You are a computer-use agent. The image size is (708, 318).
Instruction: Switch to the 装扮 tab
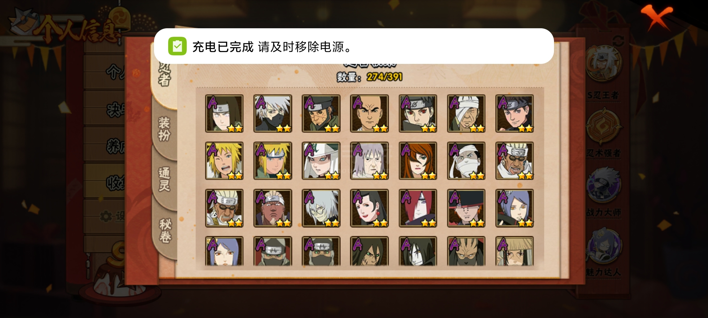(164, 129)
